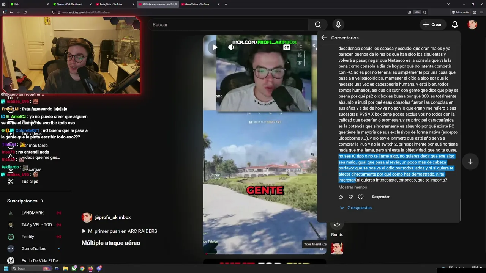Activate voice search microphone icon
This screenshot has width=486, height=273.
pyautogui.click(x=338, y=25)
